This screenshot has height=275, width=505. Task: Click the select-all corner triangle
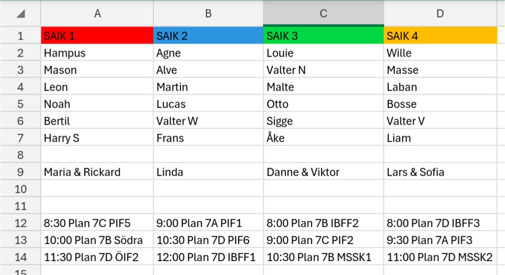coord(21,14)
